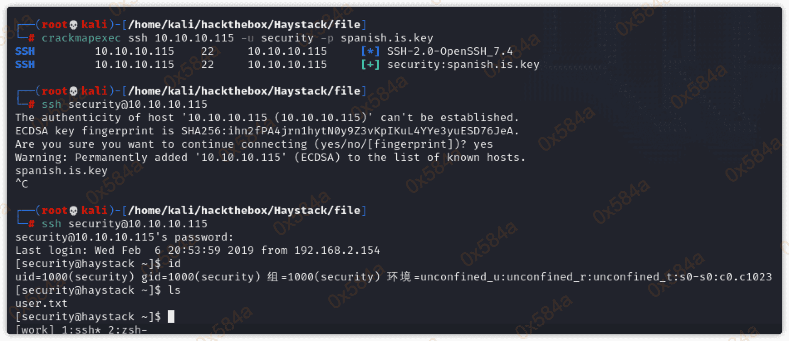This screenshot has width=789, height=341.
Task: Click the security:spanish.is.key credential result
Action: click(463, 65)
